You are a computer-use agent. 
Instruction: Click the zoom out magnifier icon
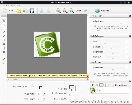pyautogui.click(x=65, y=11)
